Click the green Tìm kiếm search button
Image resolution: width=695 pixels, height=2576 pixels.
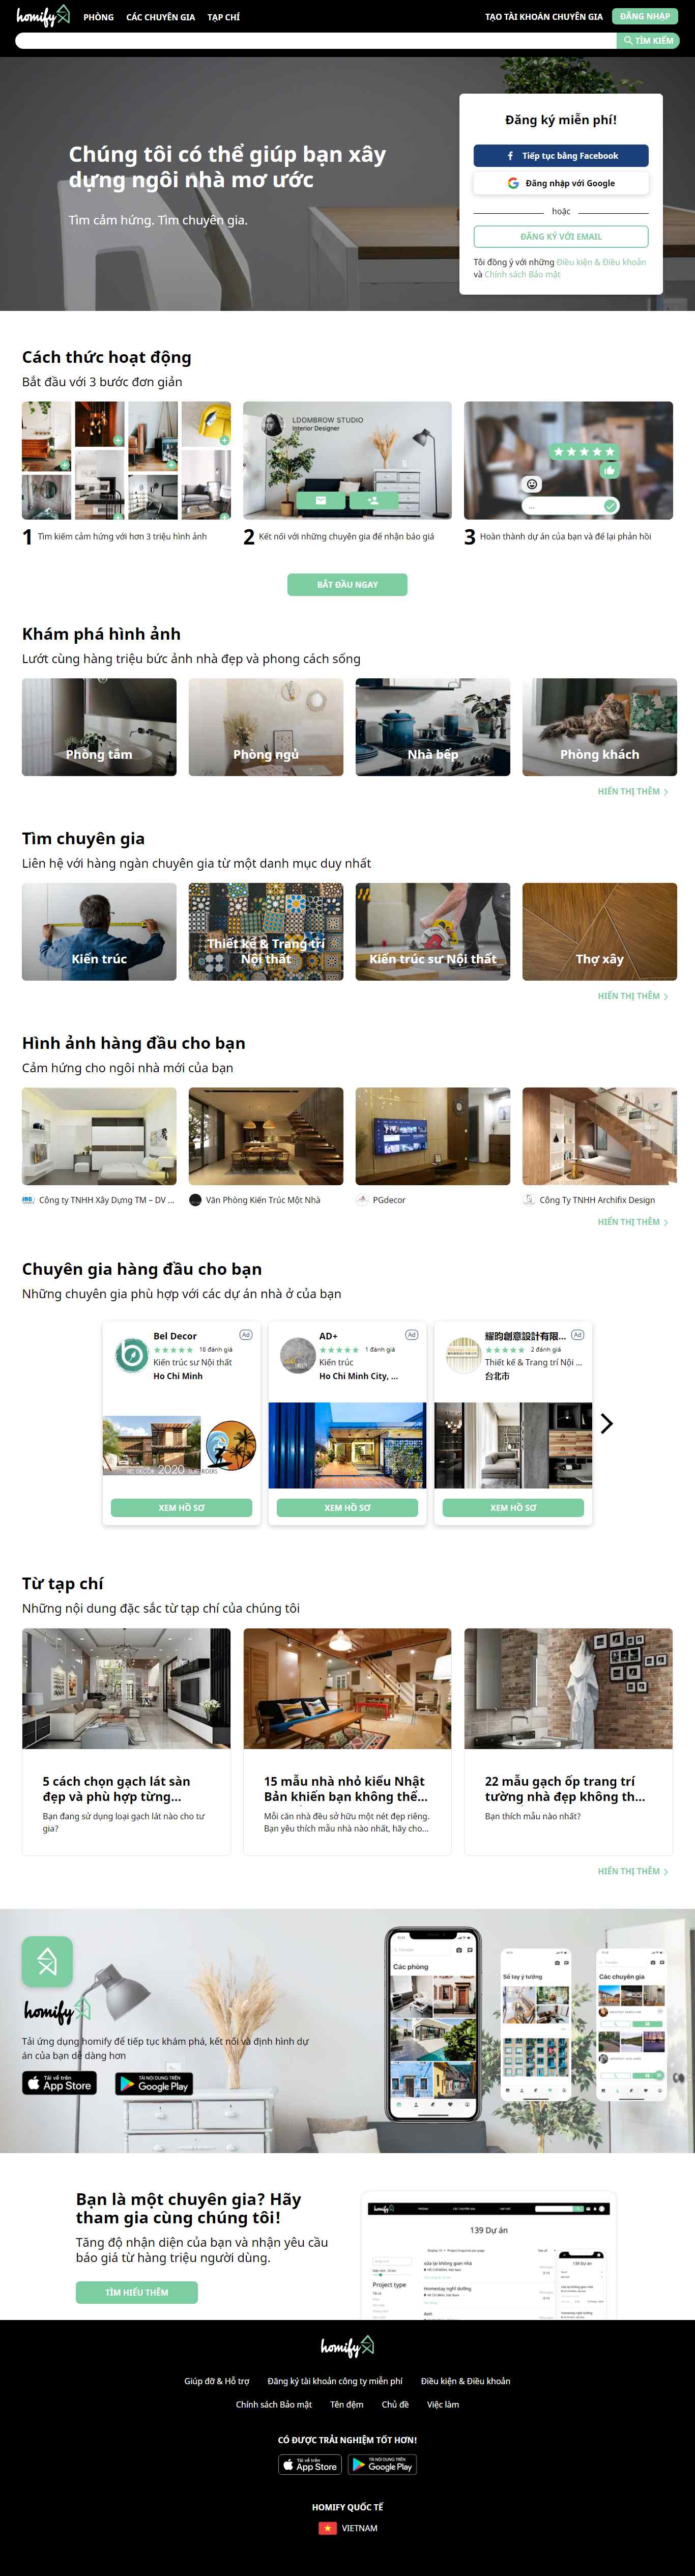click(648, 41)
